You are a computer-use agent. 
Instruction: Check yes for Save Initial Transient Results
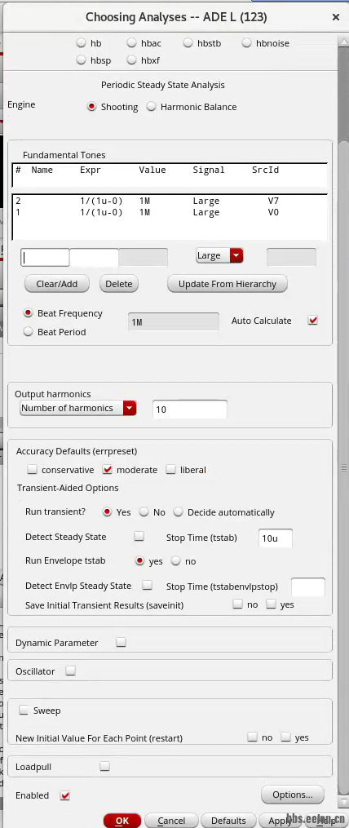(272, 604)
